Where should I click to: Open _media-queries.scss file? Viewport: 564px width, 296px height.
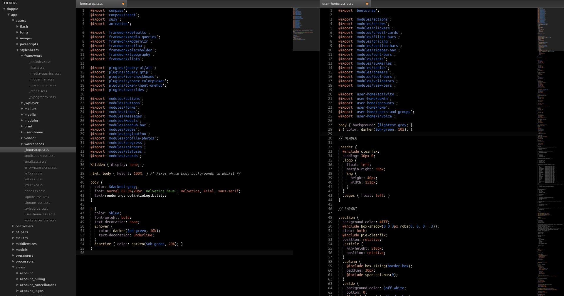45,73
